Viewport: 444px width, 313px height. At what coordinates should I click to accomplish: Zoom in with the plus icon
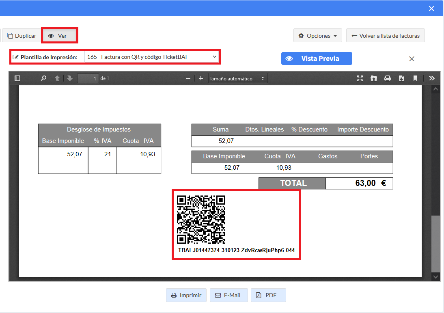(x=201, y=78)
